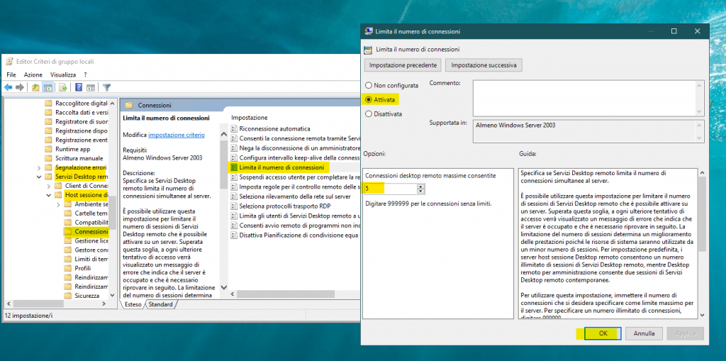Increase max connections with spinner up arrow

click(x=420, y=186)
